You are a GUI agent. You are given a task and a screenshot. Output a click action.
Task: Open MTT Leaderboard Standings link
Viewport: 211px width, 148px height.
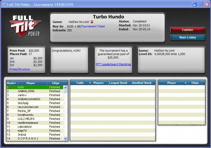pyautogui.click(x=113, y=64)
